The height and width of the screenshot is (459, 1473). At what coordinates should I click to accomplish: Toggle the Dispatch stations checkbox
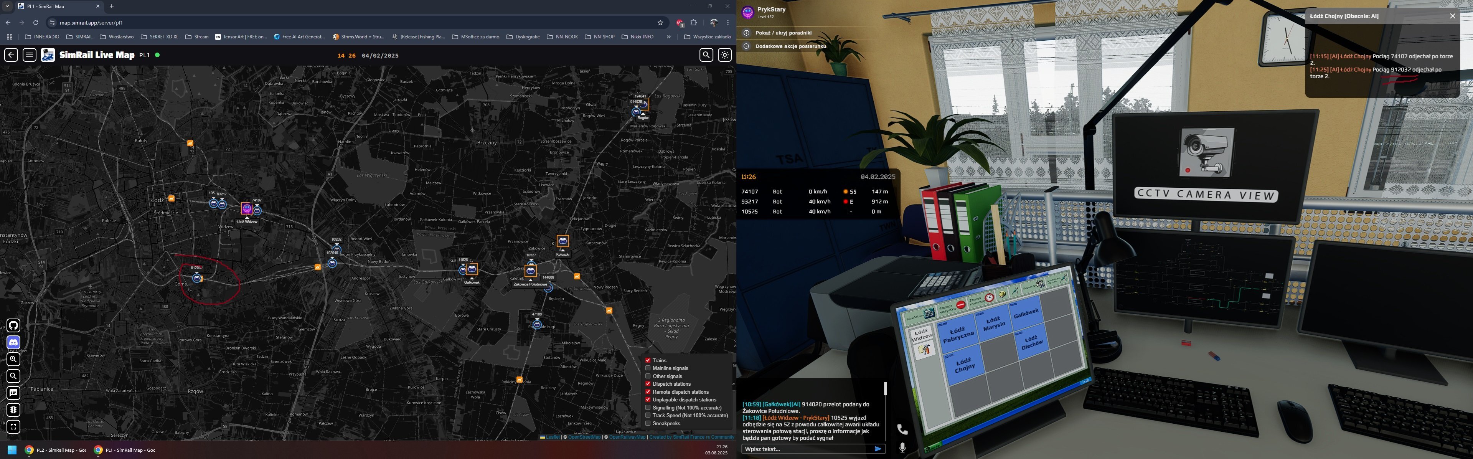pos(648,384)
